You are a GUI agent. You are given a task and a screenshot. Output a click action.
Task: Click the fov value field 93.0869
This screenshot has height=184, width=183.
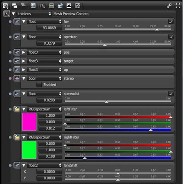[49, 28]
